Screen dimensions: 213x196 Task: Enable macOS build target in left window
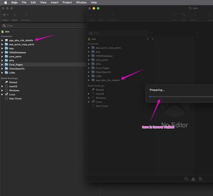6,86
